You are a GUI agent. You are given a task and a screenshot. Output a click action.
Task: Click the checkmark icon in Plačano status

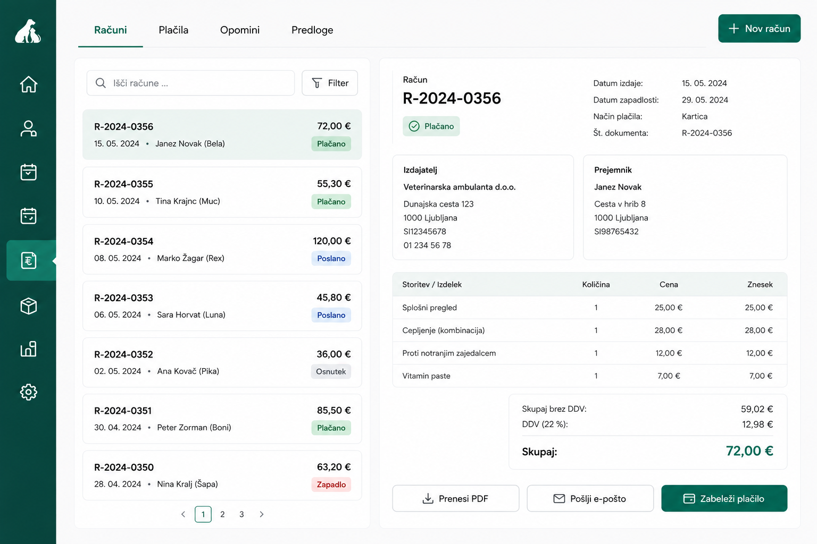tap(414, 126)
